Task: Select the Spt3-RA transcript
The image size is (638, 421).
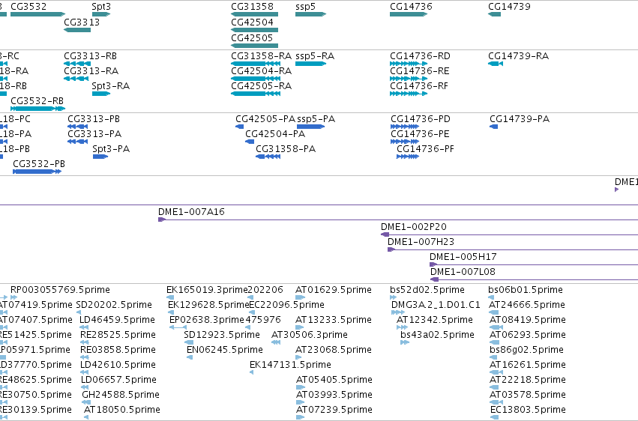Action: (101, 94)
